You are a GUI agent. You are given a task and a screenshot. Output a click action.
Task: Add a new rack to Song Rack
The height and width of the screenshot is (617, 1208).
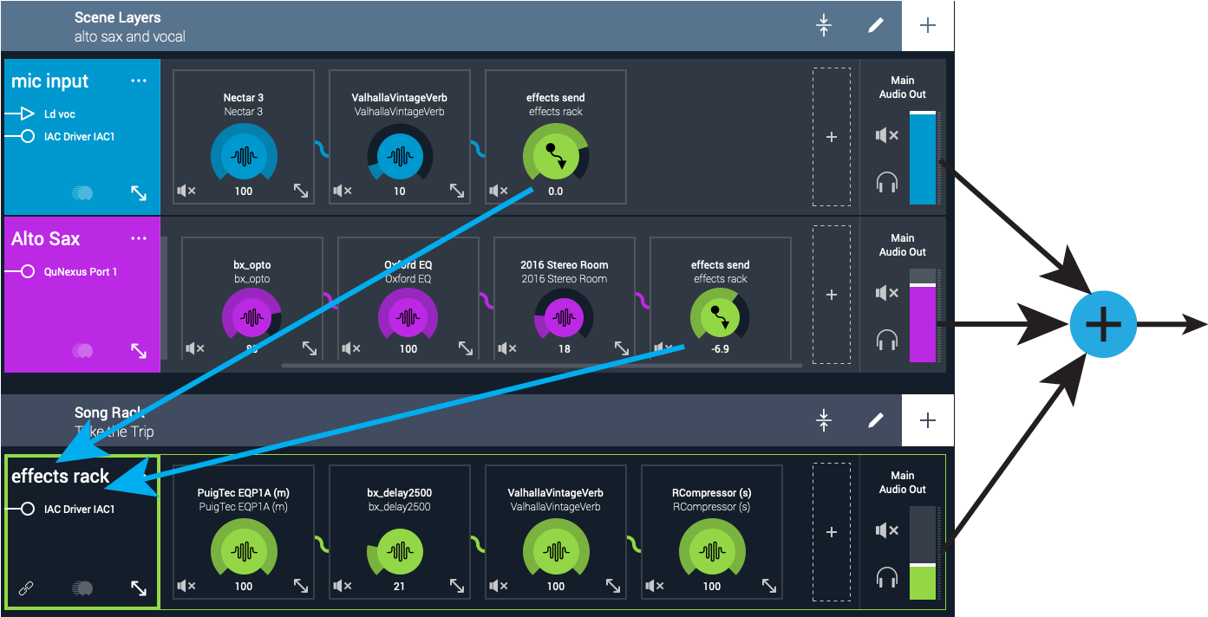[928, 420]
